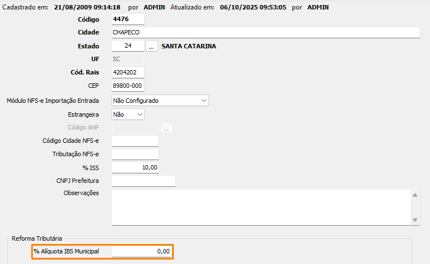Click the UF field showing SC
430x264 pixels.
[128, 59]
